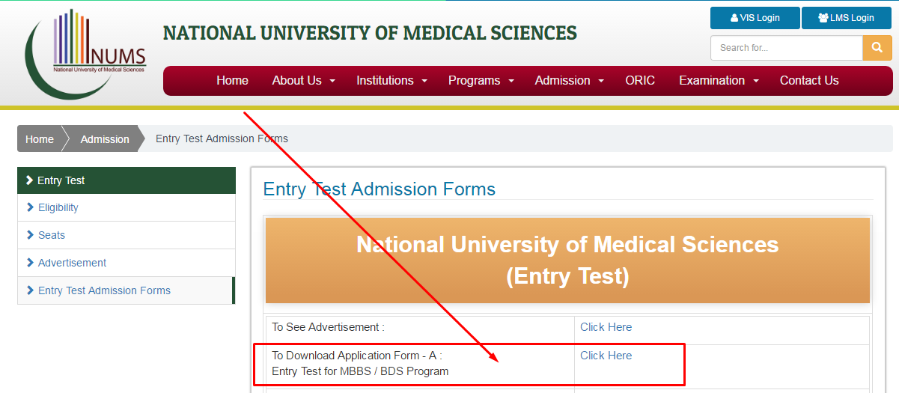Open the ORIC menu item
This screenshot has width=899, height=393.
[x=640, y=81]
